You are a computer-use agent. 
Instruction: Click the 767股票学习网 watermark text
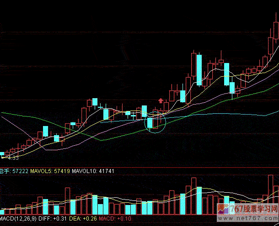[x=254, y=209]
